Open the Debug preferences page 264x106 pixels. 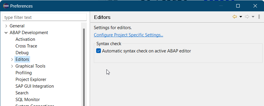tap(22, 53)
